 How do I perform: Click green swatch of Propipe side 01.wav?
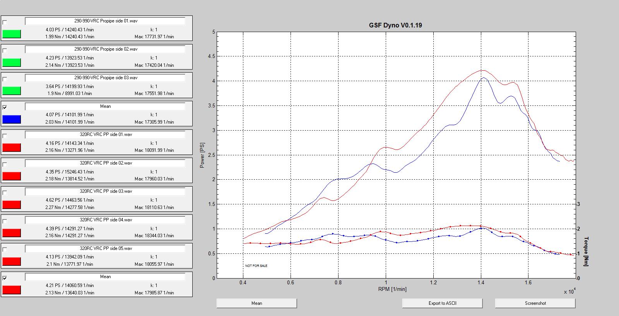coord(12,34)
